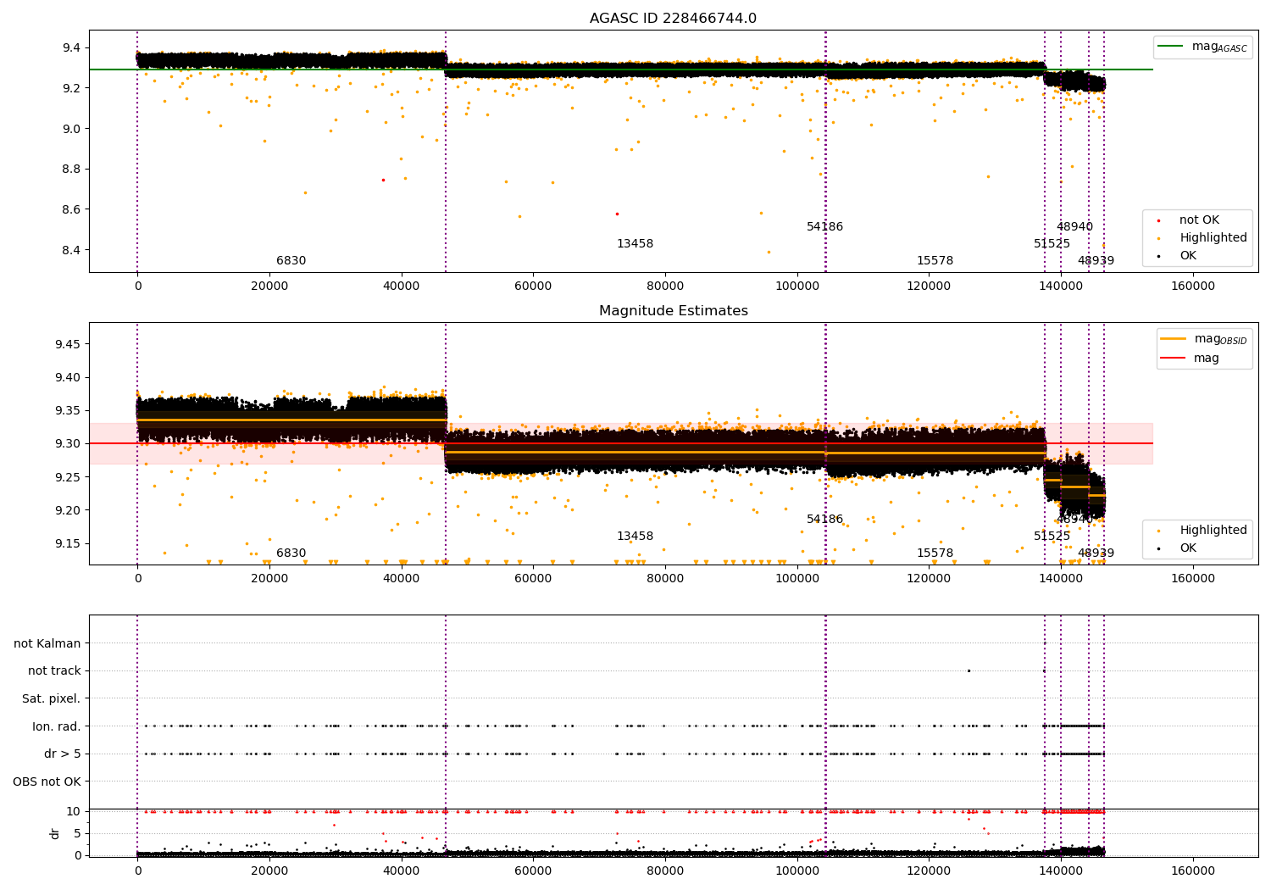Screen dimensions: 1271x890
Task: Click the 9.0 y-axis tick of top plot
Action: pyautogui.click(x=71, y=129)
